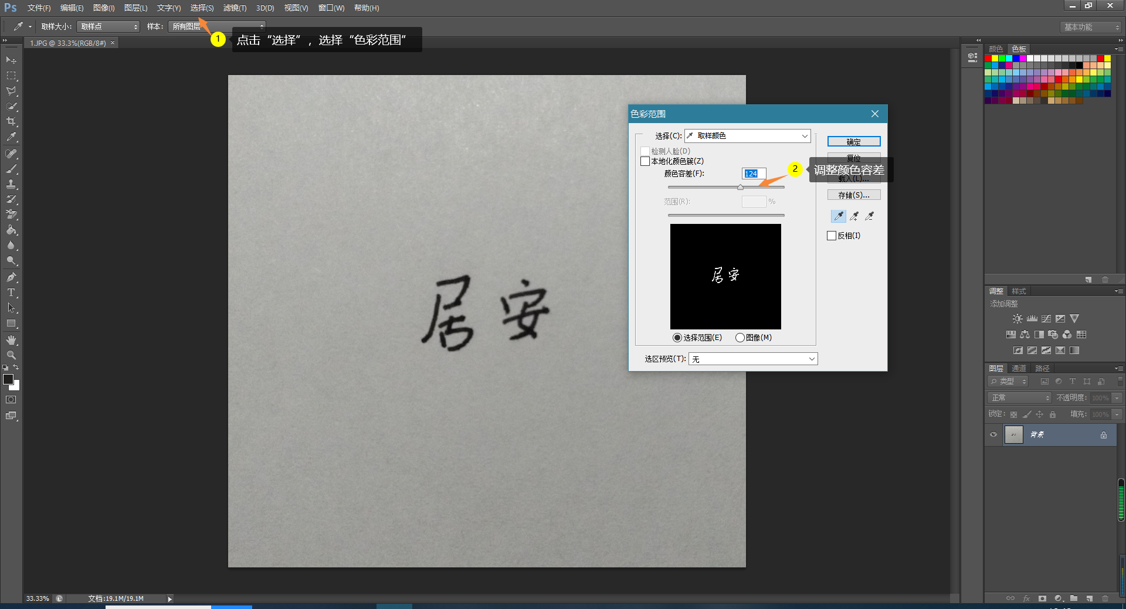Image resolution: width=1126 pixels, height=609 pixels.
Task: Select the Path Selection tool
Action: (11, 308)
